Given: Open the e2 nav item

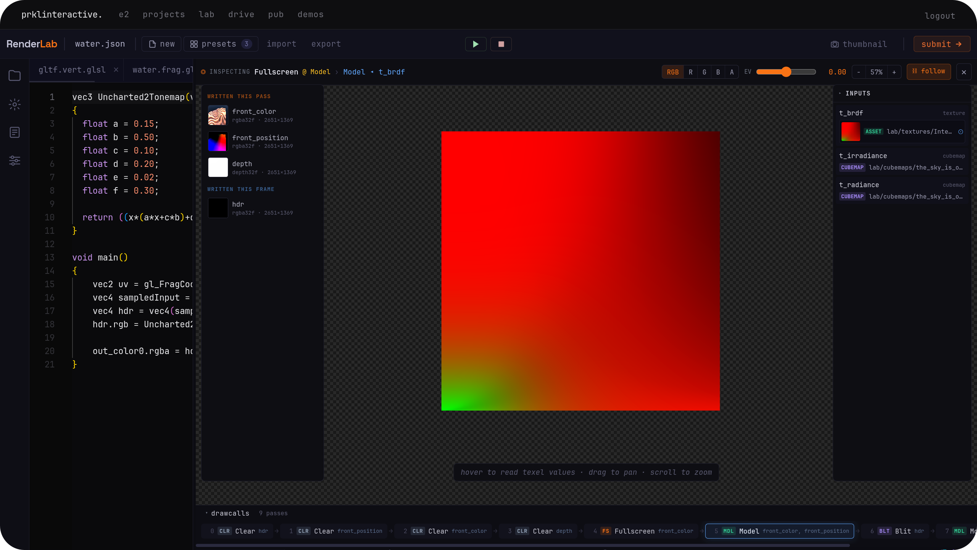Looking at the screenshot, I should 124,15.
